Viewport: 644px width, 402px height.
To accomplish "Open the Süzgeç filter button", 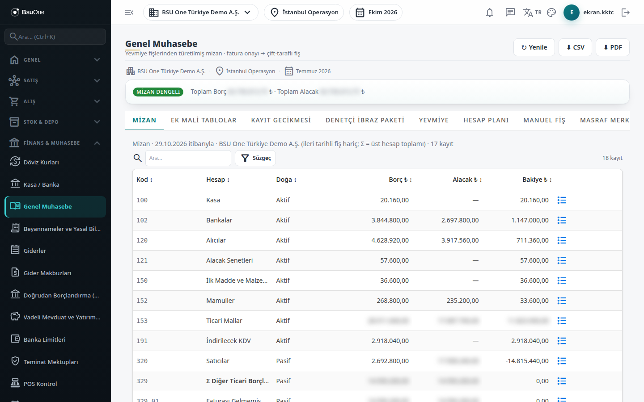I will click(x=255, y=158).
